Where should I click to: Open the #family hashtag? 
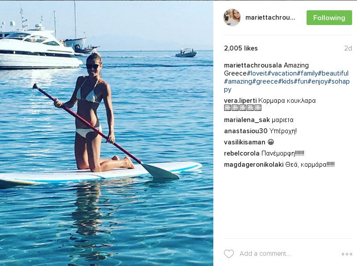point(307,73)
